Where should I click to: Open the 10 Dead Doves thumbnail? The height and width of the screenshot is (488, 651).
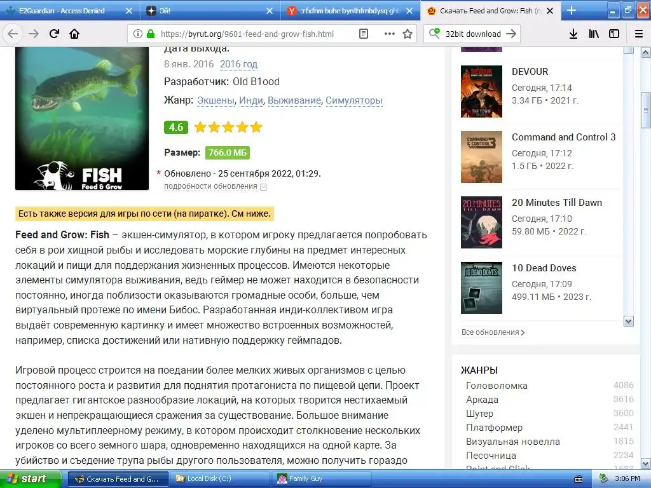click(x=482, y=288)
